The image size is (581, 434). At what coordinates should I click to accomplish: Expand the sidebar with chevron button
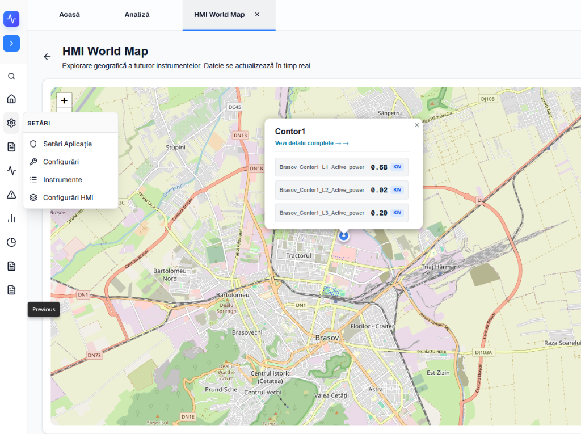click(x=11, y=43)
